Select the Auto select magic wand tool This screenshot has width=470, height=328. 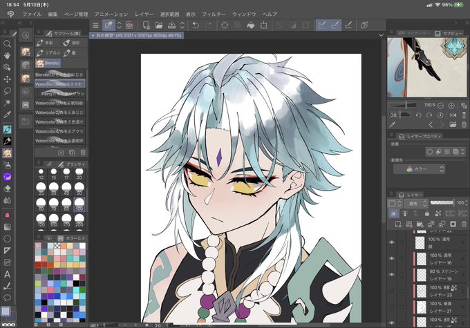click(x=7, y=103)
